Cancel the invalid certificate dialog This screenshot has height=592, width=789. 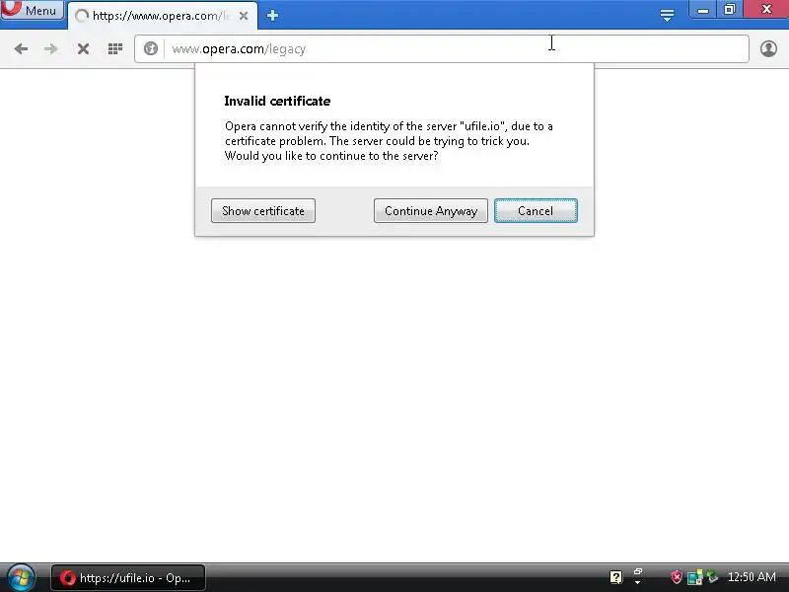click(536, 211)
